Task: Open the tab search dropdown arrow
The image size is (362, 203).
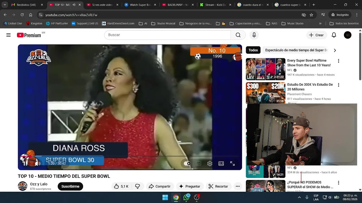Action: click(x=5, y=5)
